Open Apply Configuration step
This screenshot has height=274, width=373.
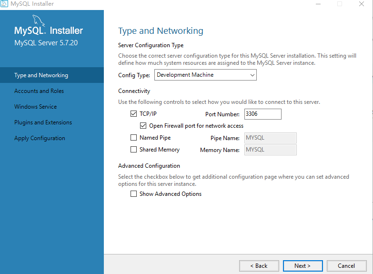click(40, 138)
